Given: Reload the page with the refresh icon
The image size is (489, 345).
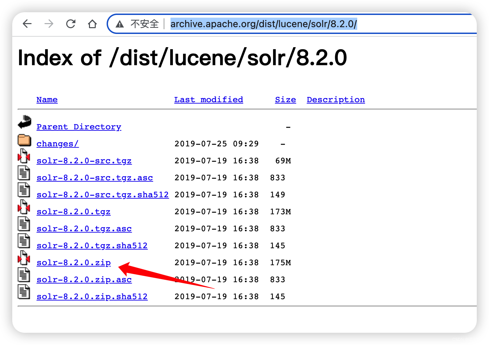Looking at the screenshot, I should pyautogui.click(x=71, y=24).
